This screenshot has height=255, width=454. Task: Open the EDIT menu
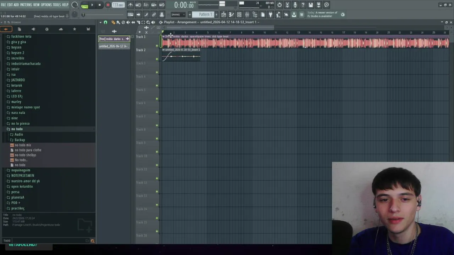(10, 5)
